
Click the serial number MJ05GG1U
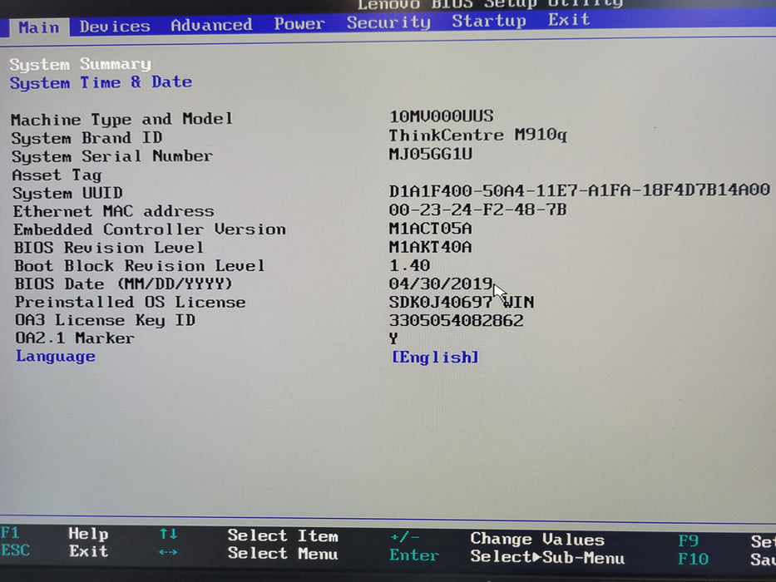click(x=430, y=154)
